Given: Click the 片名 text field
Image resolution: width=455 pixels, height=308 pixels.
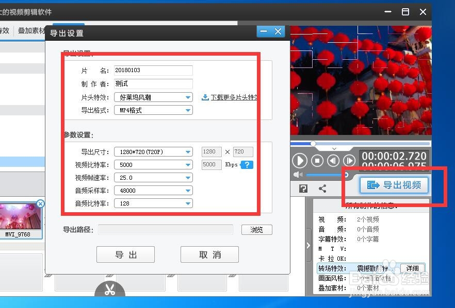Looking at the screenshot, I should pyautogui.click(x=153, y=71).
